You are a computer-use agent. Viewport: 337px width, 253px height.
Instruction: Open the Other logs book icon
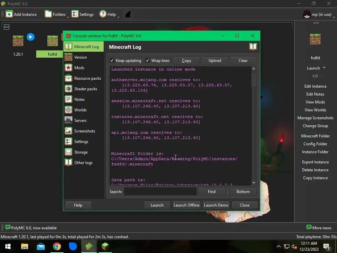[68, 162]
